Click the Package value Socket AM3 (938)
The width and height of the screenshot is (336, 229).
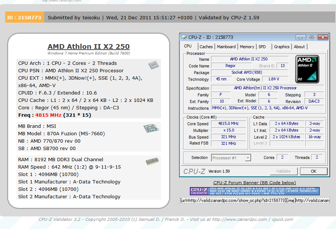click(x=250, y=72)
